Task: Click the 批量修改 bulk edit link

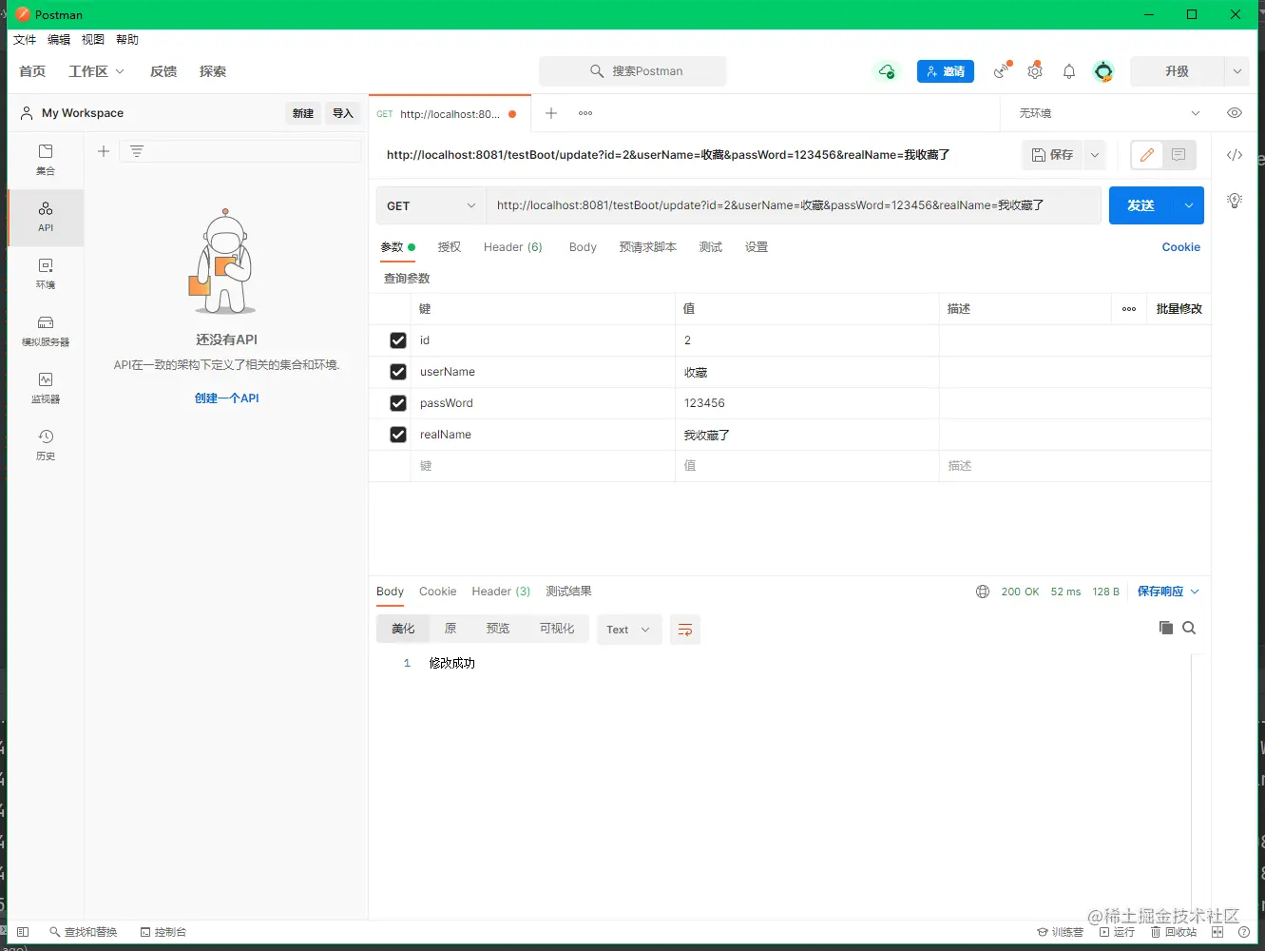Action: click(1179, 309)
